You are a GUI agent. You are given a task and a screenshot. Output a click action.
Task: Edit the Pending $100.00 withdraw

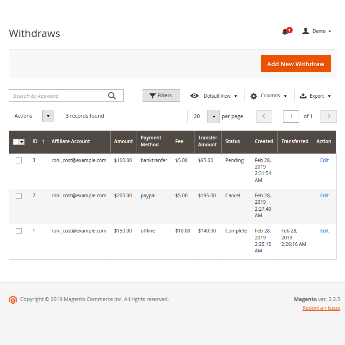click(324, 160)
